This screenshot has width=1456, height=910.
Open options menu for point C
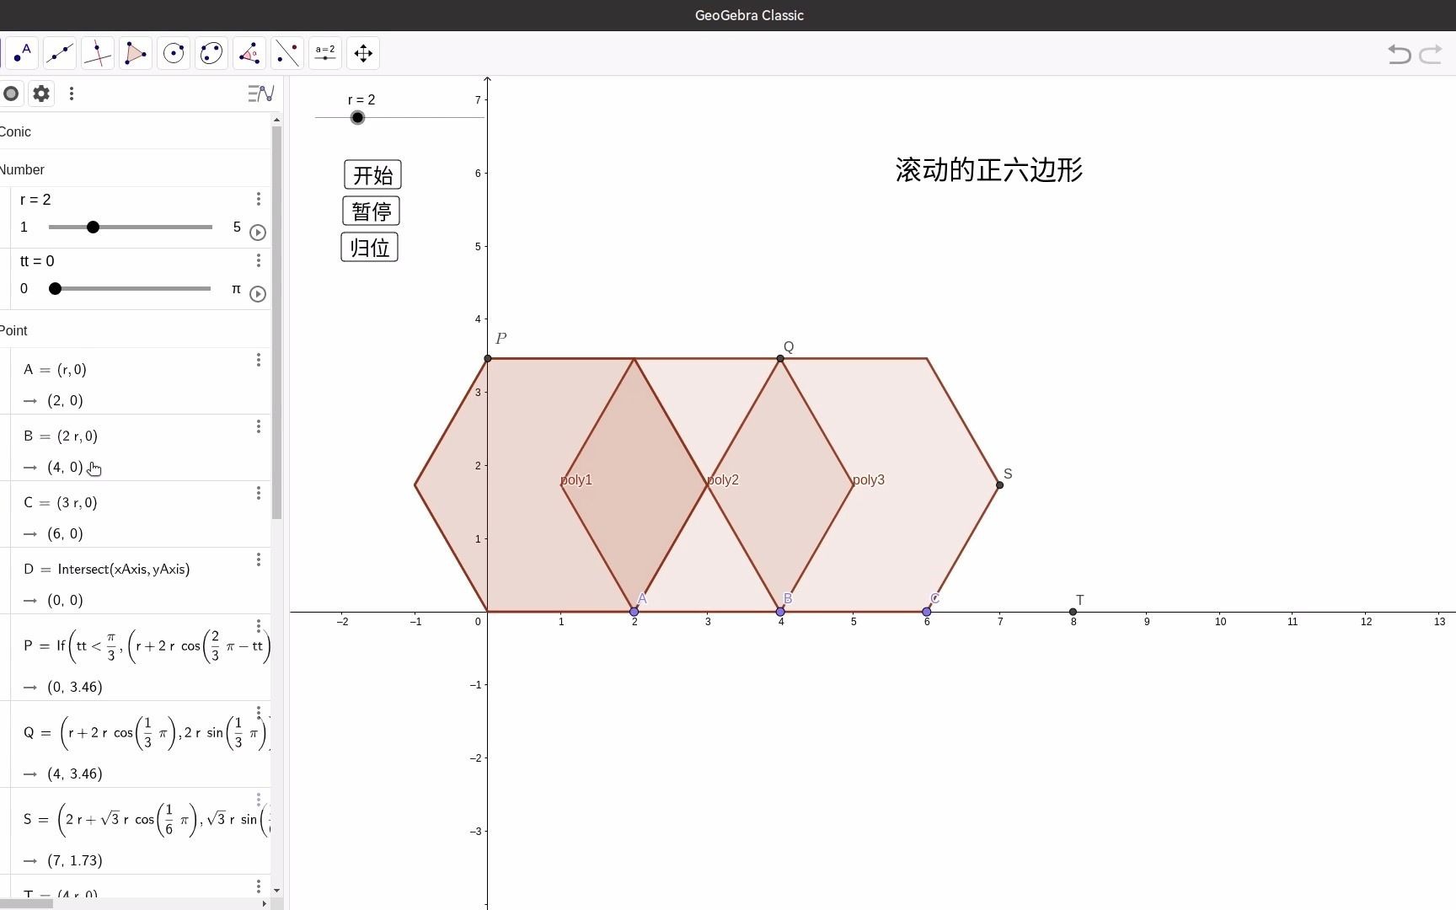259,493
